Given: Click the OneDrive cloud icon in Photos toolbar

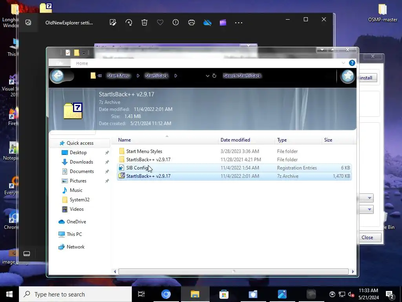Looking at the screenshot, I should tap(207, 22).
